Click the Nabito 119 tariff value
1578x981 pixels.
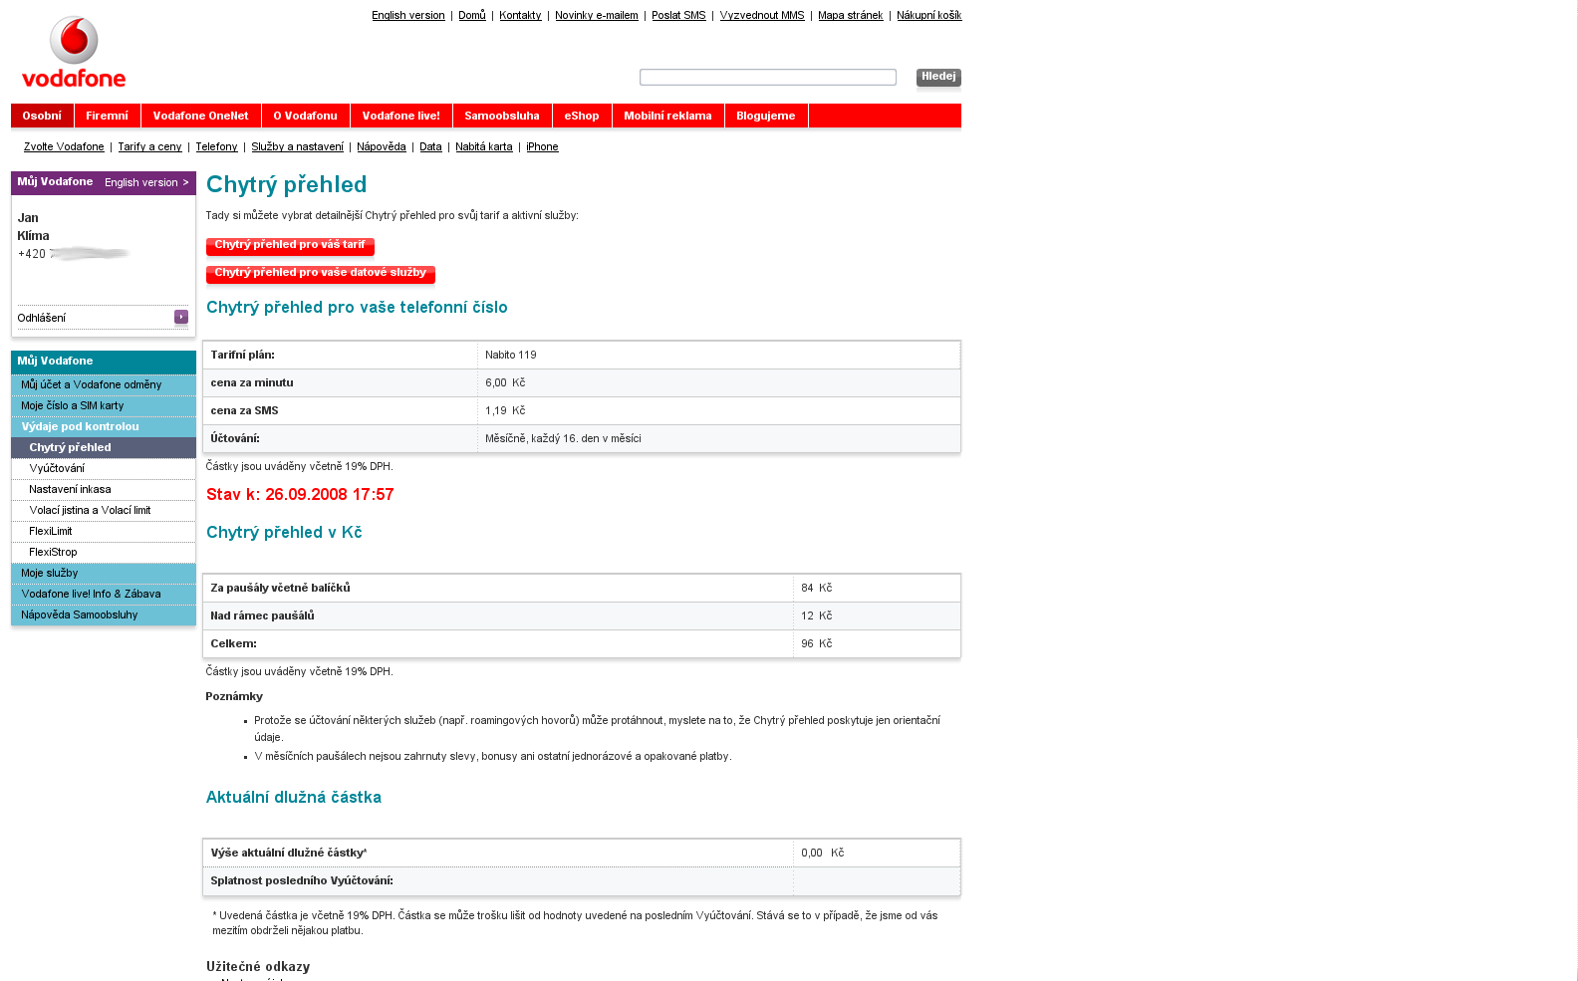coord(511,355)
